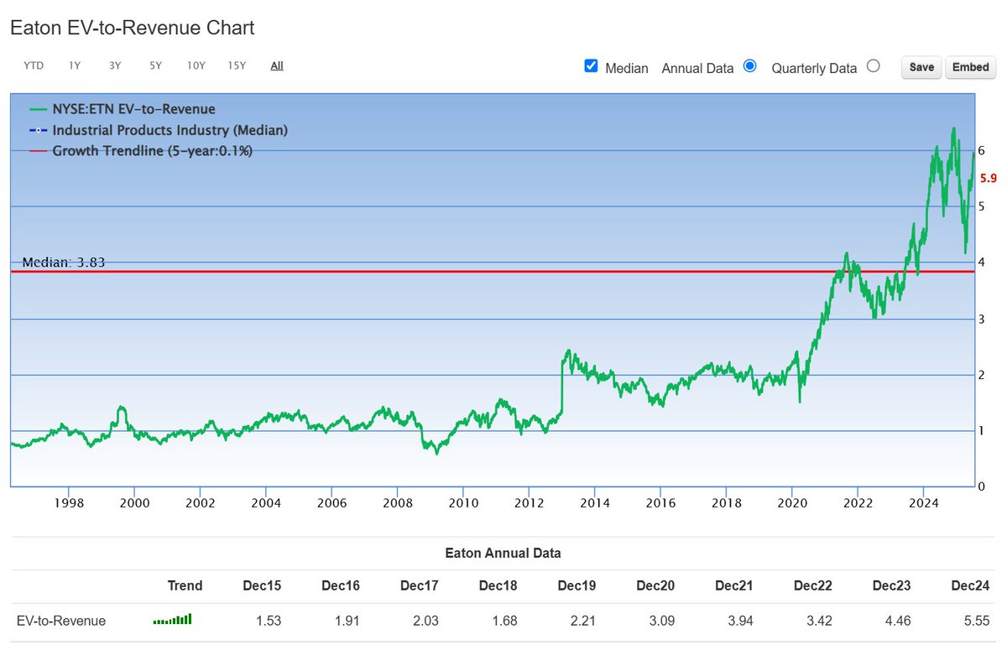This screenshot has width=1007, height=650.
Task: Click the Growth Trendline legend entry
Action: click(152, 151)
